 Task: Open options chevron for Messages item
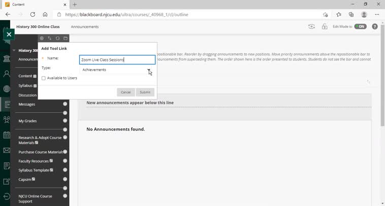pyautogui.click(x=65, y=104)
